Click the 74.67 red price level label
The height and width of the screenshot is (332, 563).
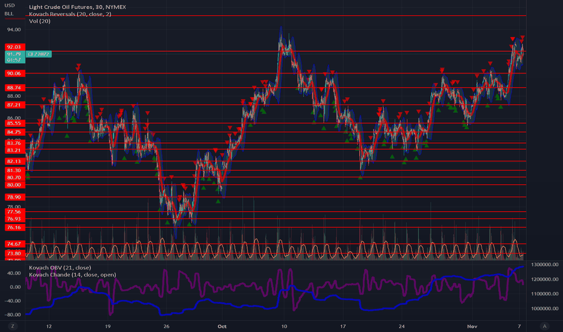14,244
